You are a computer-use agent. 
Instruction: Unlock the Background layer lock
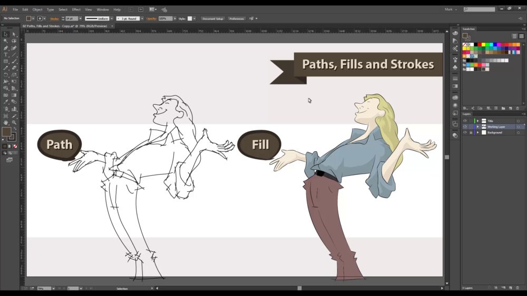471,133
